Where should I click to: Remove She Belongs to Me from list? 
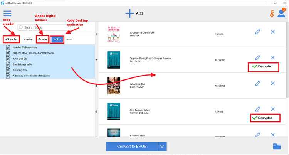click(273, 109)
